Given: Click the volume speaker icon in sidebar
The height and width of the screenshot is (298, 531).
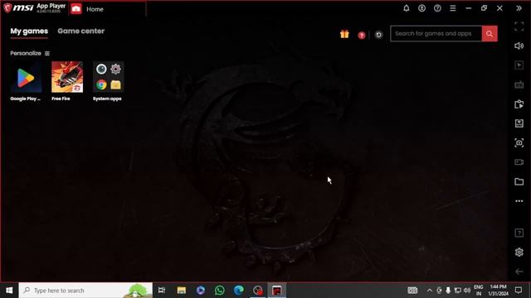Looking at the screenshot, I should point(519,46).
